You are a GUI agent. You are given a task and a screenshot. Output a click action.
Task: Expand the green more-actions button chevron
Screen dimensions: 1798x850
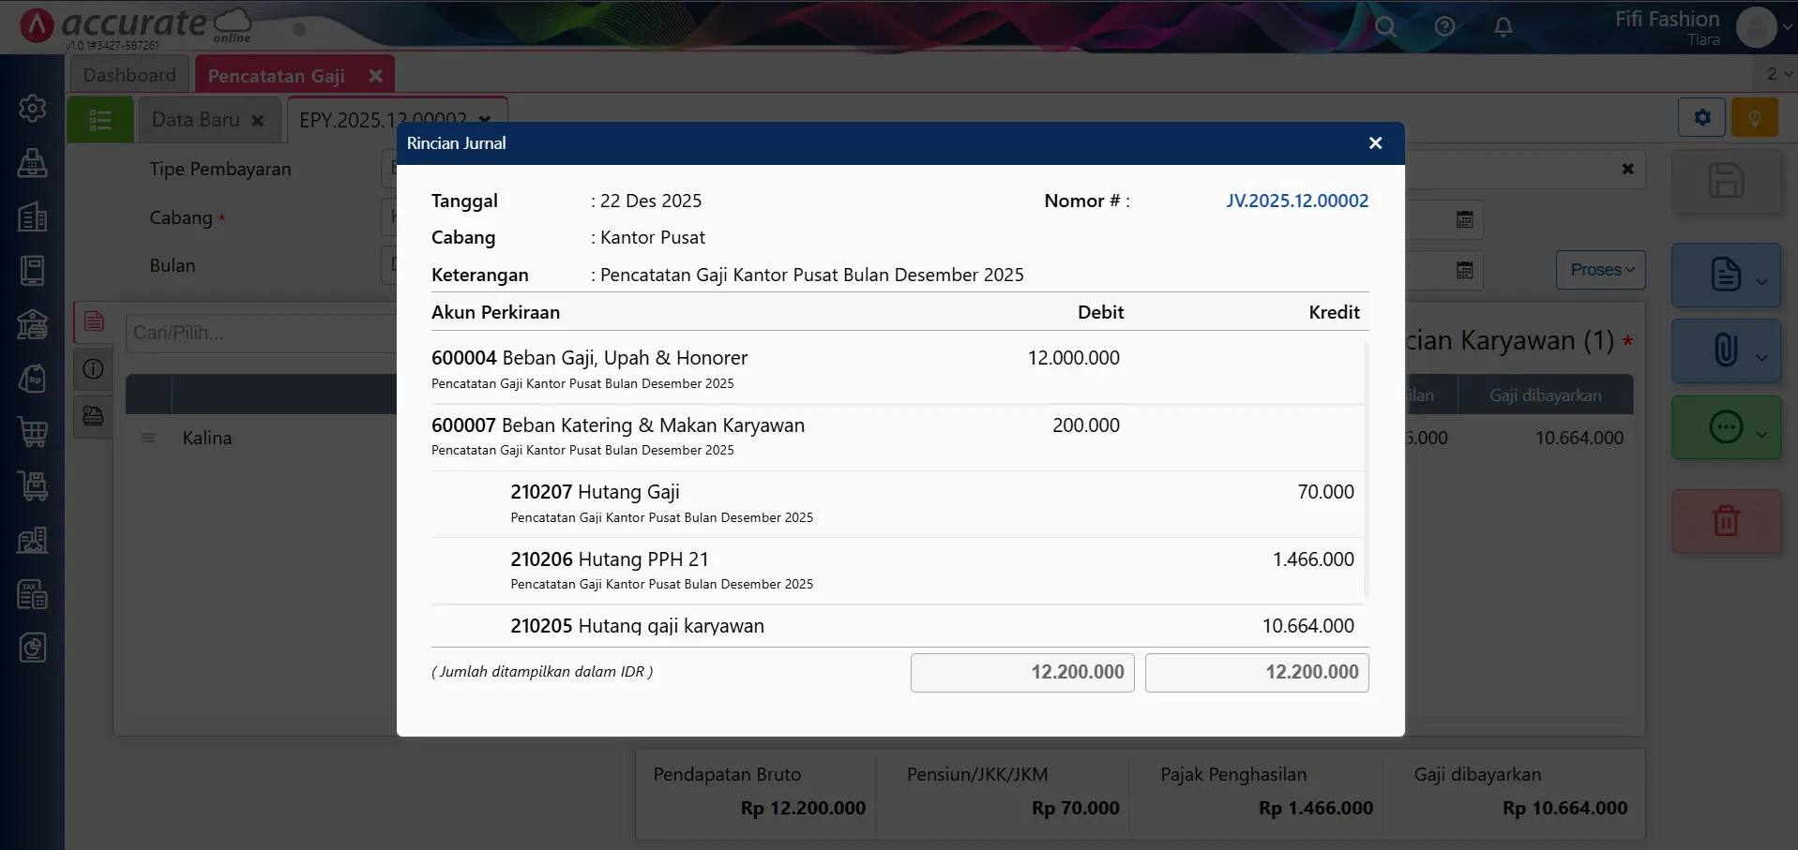[x=1761, y=434]
